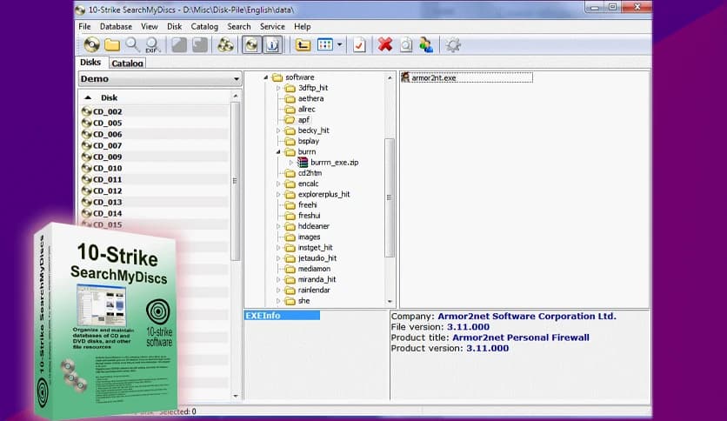Select disk CD_002

click(107, 111)
